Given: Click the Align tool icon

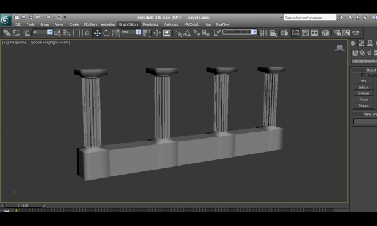Looking at the screenshot, I should tap(273, 33).
